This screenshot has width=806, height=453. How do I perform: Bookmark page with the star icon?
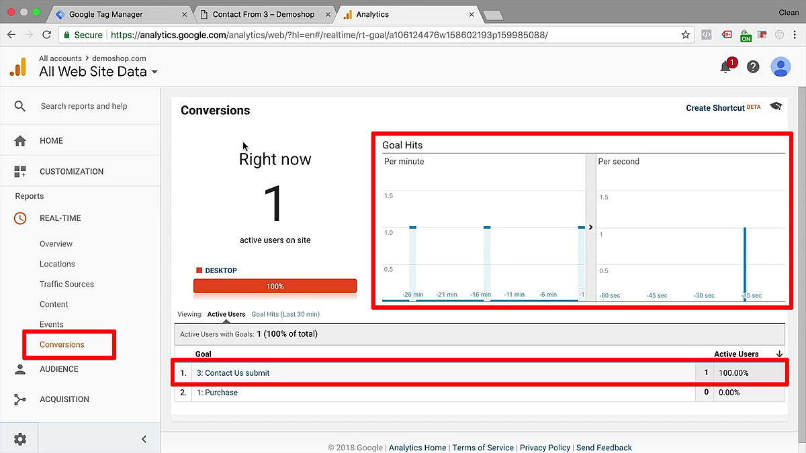pyautogui.click(x=686, y=35)
